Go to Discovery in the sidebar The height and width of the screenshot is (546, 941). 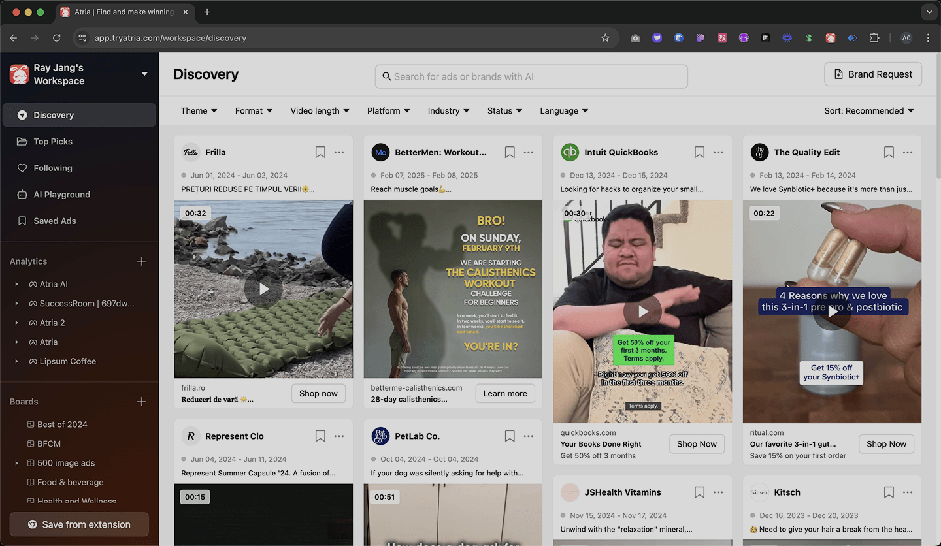tap(79, 115)
